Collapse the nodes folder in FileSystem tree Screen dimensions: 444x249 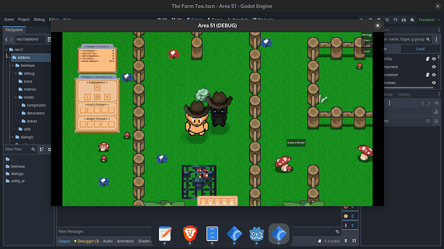coord(16,97)
